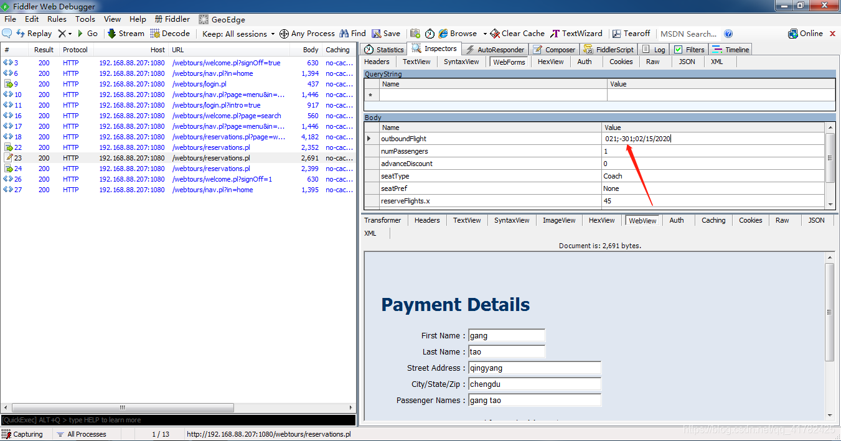841x441 pixels.
Task: Open the Fiddler menu item
Action: point(172,19)
